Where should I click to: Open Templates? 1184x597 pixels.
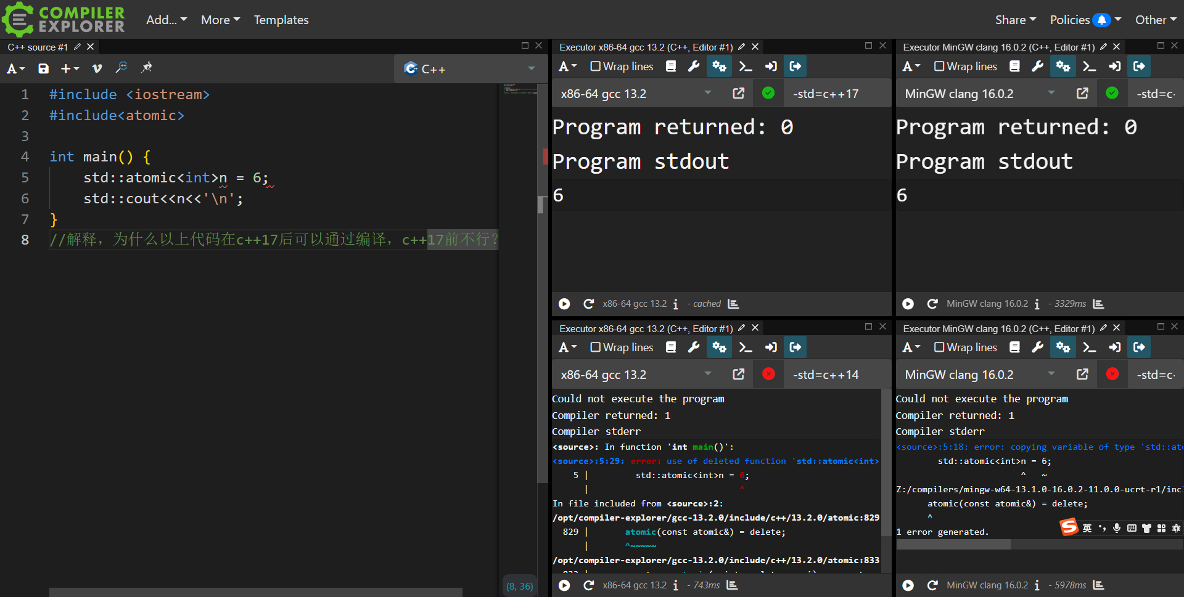[x=281, y=20]
